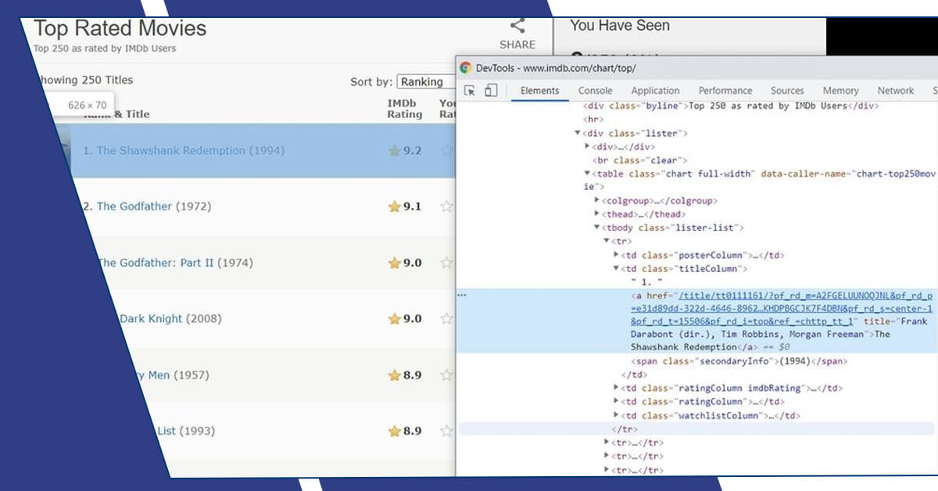Select the <hr> line in DevTools
Screen dimensions: 938x491
pos(593,120)
